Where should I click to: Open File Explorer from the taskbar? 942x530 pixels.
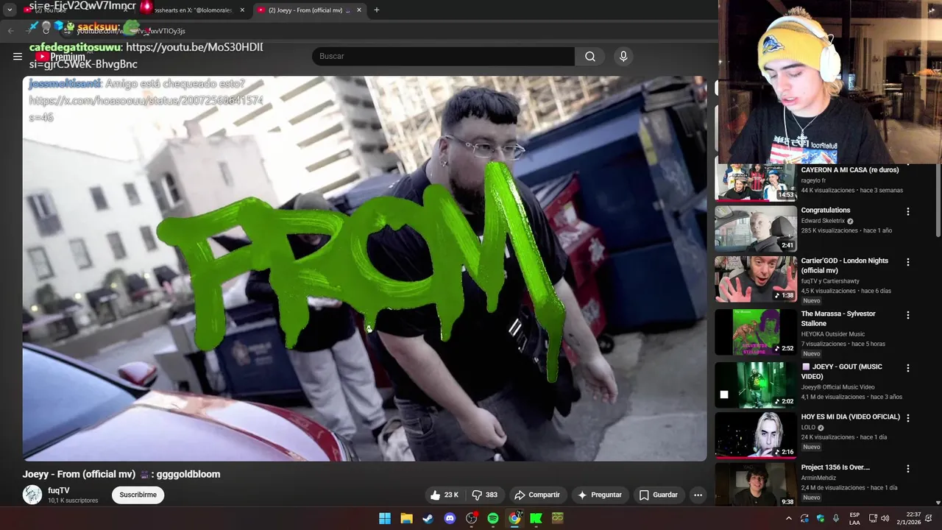click(x=406, y=518)
